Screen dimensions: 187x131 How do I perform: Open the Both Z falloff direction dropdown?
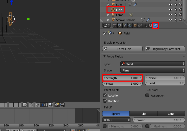(x=116, y=120)
